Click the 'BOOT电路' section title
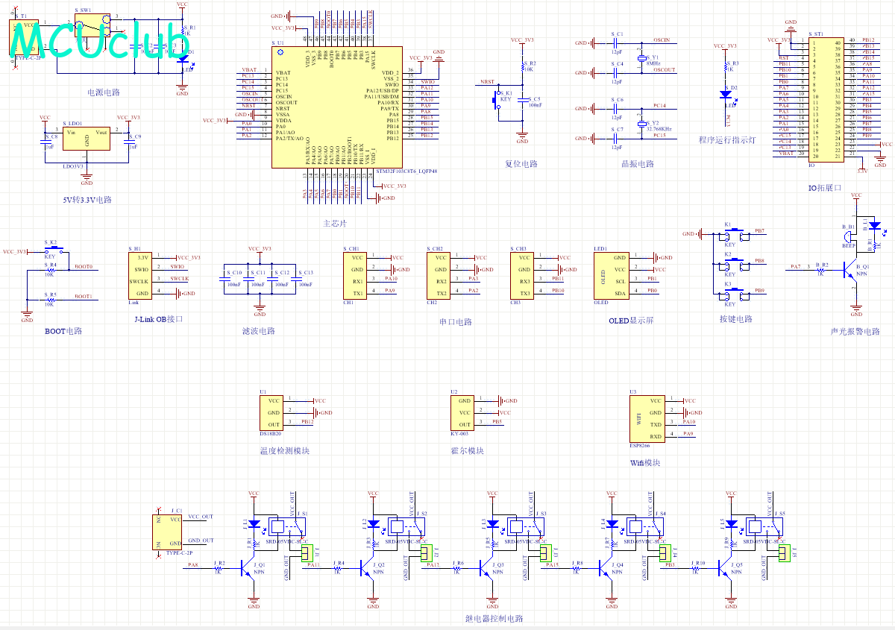Viewport: 895px width, 630px height. pos(63,331)
